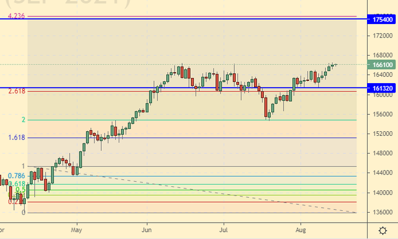The width and height of the screenshot is (398, 239).
Task: Click 144000 on the price axis
Action: (x=382, y=173)
